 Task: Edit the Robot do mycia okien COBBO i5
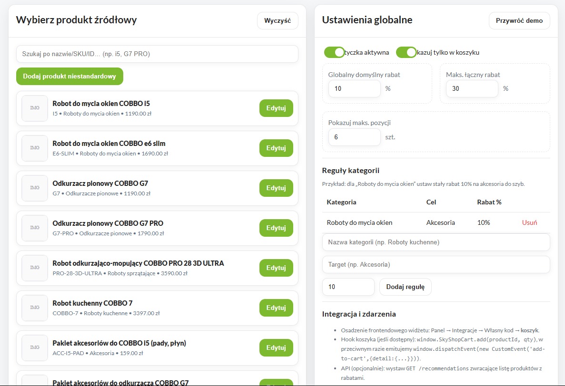click(x=276, y=108)
